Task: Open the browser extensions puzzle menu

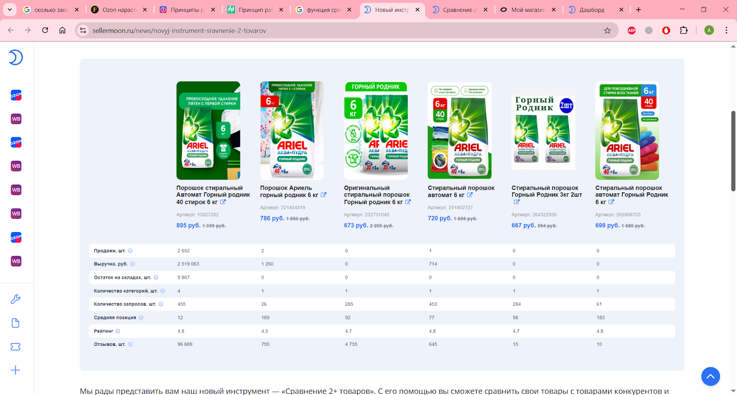Action: click(x=684, y=30)
